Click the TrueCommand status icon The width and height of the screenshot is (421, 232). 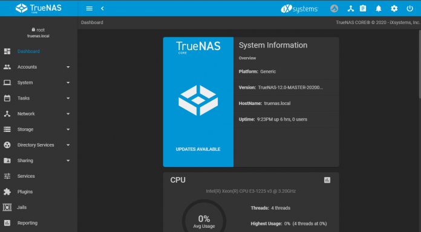click(x=334, y=8)
